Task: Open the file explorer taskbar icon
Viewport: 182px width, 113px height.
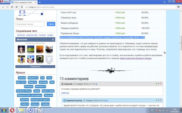Action: click(22, 110)
